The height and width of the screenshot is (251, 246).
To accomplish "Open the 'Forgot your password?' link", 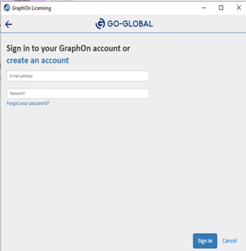I will point(28,103).
